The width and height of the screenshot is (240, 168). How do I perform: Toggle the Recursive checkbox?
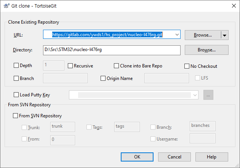tap(70, 66)
